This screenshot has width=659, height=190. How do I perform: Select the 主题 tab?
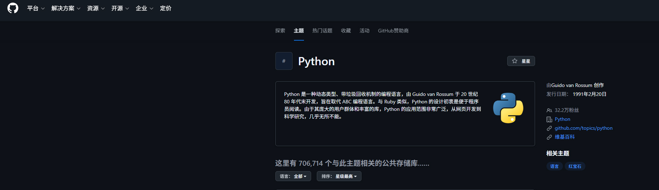click(299, 31)
